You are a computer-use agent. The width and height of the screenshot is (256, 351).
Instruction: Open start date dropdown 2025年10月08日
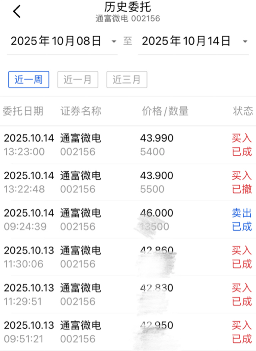pos(62,41)
